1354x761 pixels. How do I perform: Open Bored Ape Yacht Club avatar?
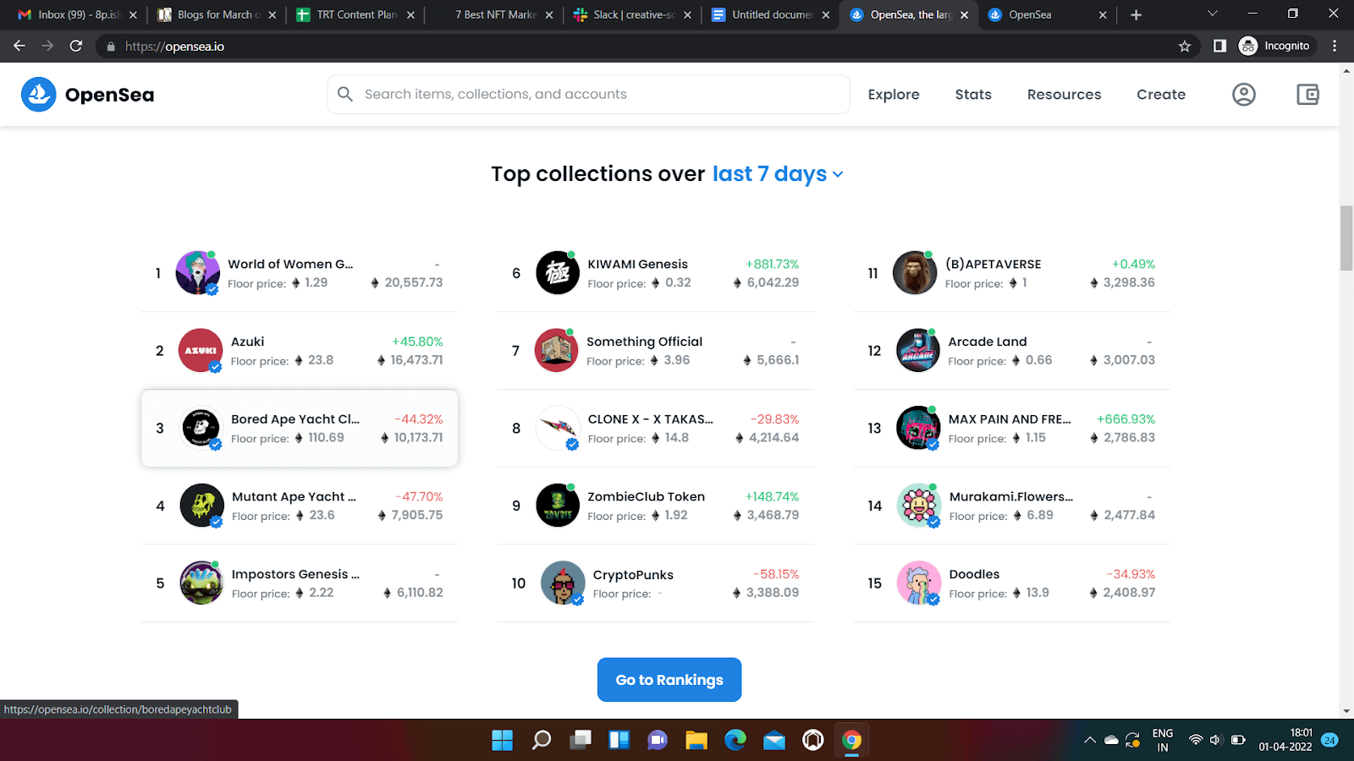click(201, 428)
